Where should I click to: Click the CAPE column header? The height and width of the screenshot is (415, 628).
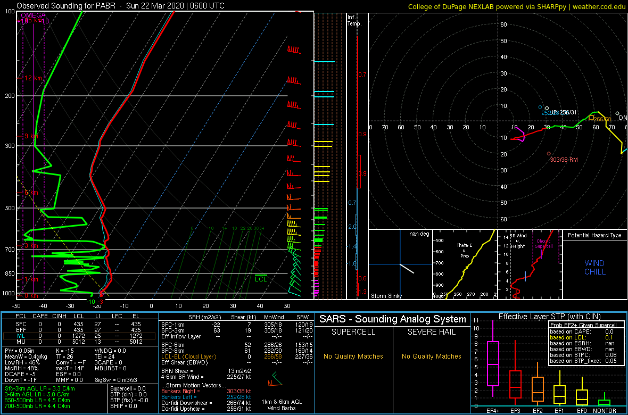coord(39,317)
